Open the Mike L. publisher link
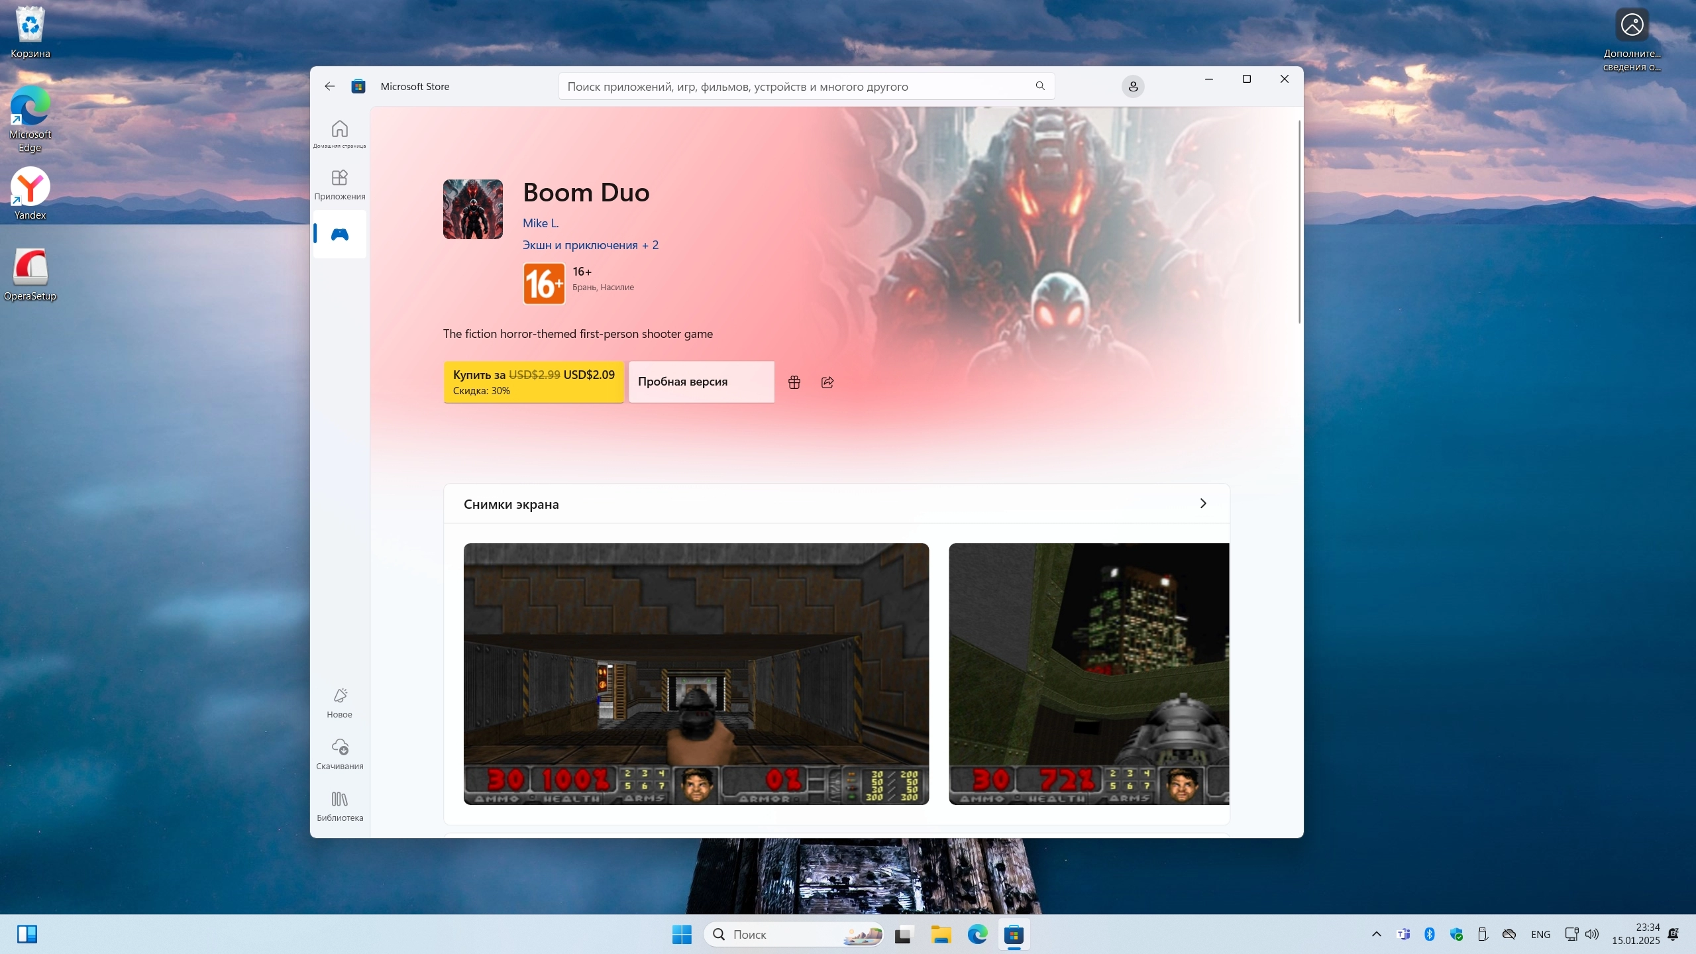Screen dimensions: 1696x954 (541, 223)
